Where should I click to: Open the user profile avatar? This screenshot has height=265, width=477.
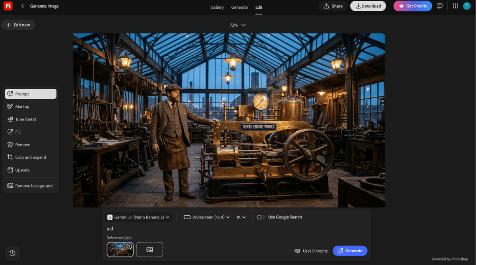point(467,6)
